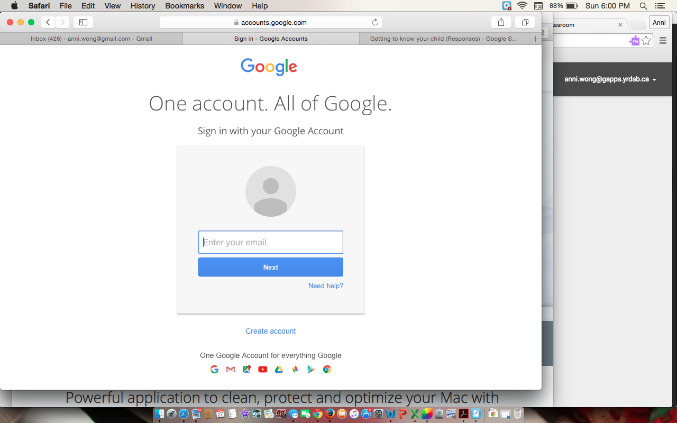Click the YouTube icon
Image resolution: width=677 pixels, height=423 pixels.
click(263, 370)
